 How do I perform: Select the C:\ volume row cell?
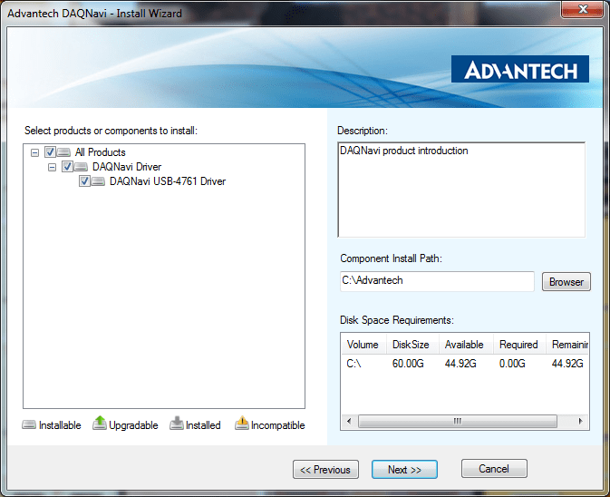353,364
